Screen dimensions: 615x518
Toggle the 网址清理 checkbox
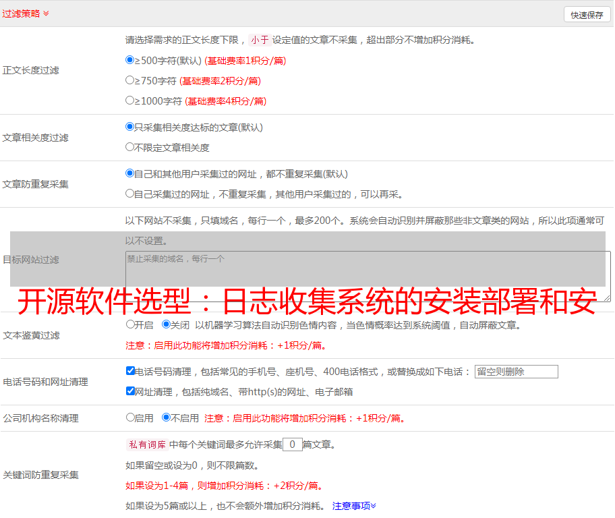[130, 391]
